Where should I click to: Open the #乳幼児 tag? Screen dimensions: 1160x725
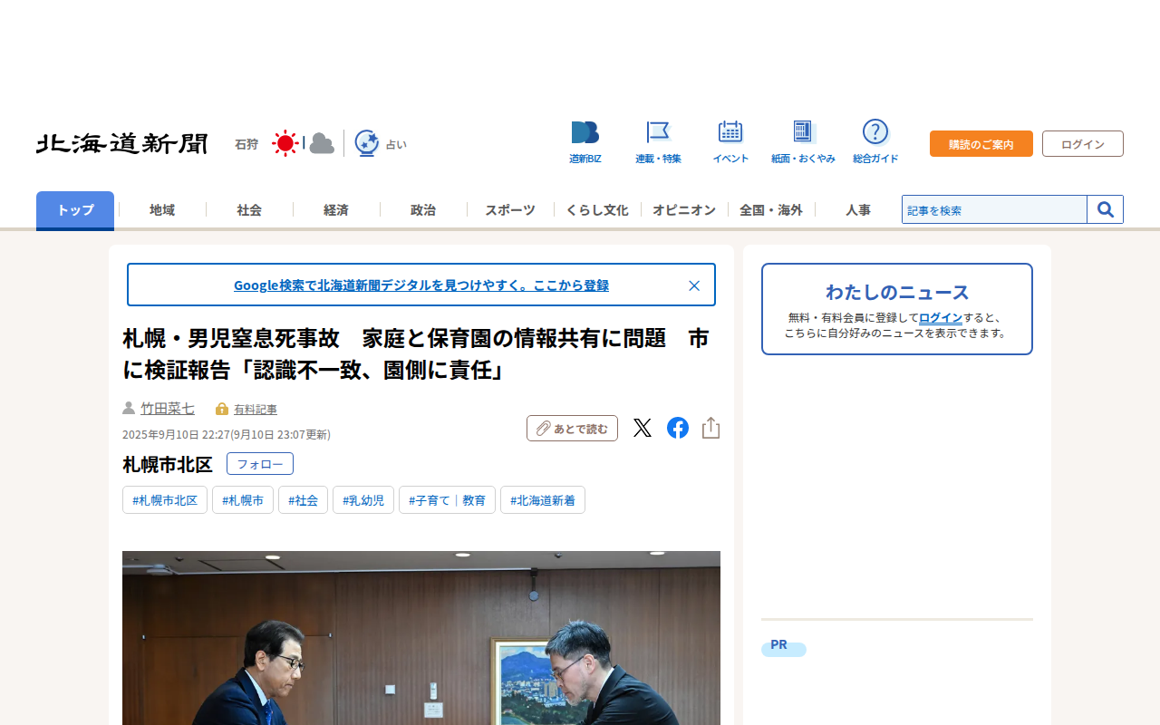click(x=363, y=500)
